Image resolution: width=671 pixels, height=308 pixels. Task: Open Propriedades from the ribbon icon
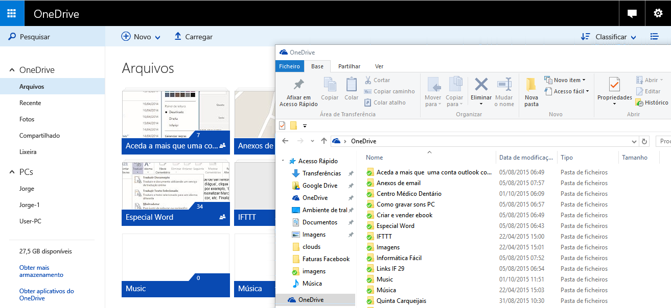[x=615, y=84]
